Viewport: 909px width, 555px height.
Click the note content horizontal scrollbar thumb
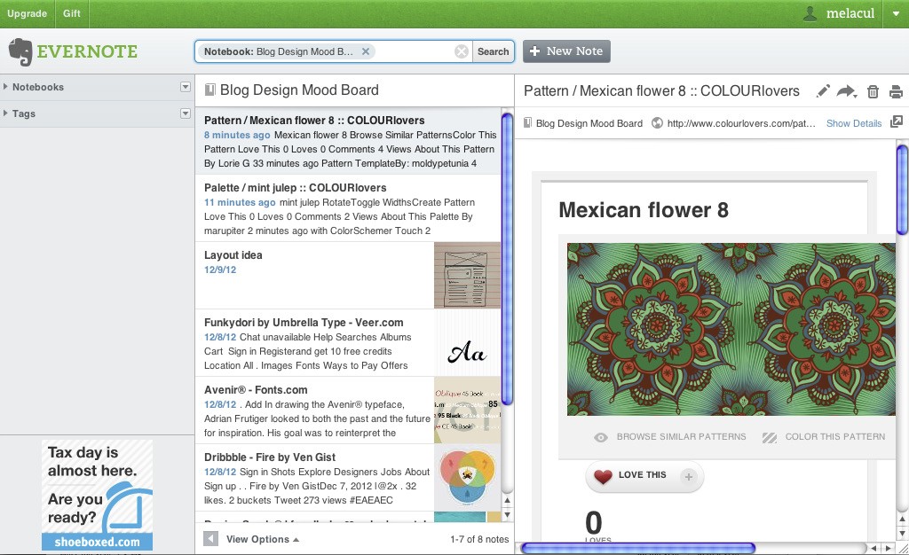638,548
